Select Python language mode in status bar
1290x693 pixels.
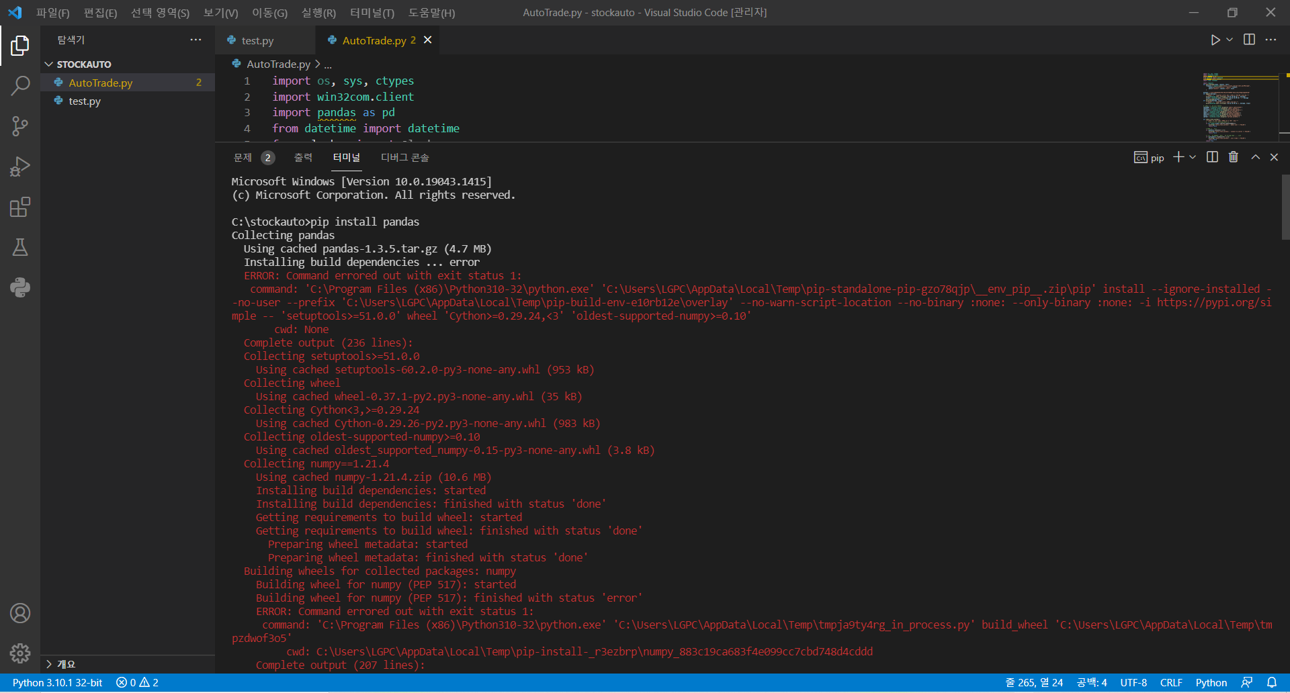coord(1211,682)
